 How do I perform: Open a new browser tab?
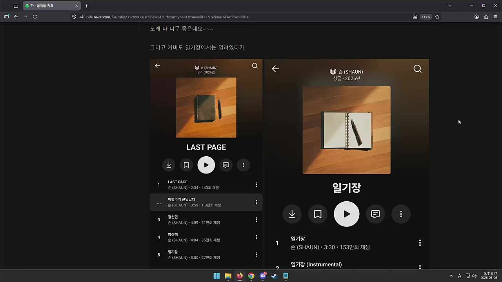[86, 6]
